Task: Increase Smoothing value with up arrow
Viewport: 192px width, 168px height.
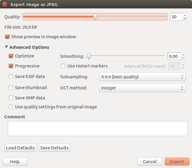Action: (183, 54)
